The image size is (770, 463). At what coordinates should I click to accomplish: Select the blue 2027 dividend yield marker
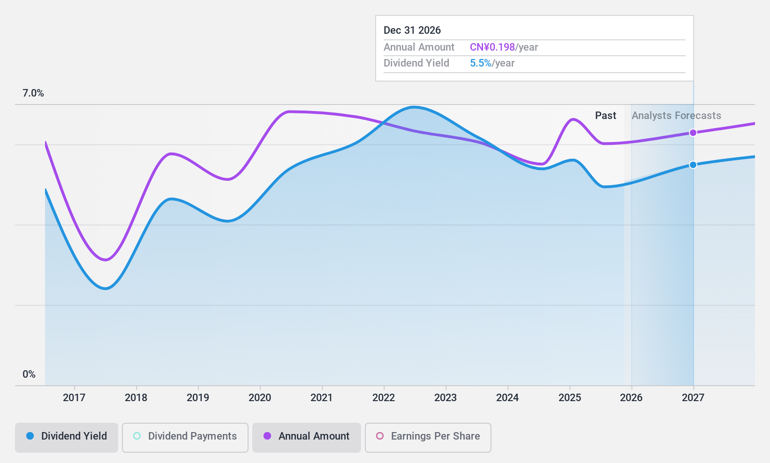coord(693,164)
